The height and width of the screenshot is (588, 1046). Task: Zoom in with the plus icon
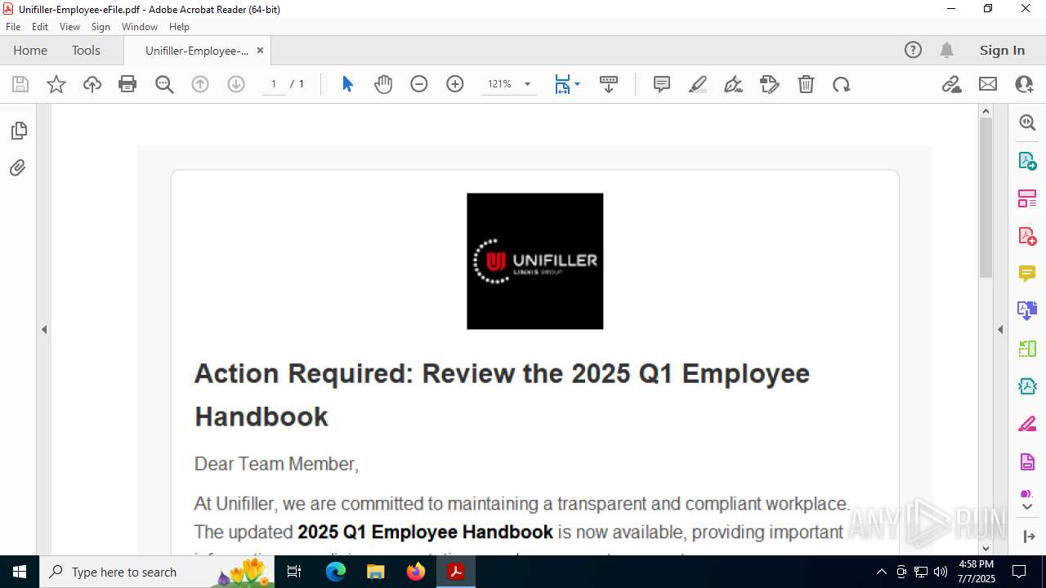pyautogui.click(x=455, y=84)
